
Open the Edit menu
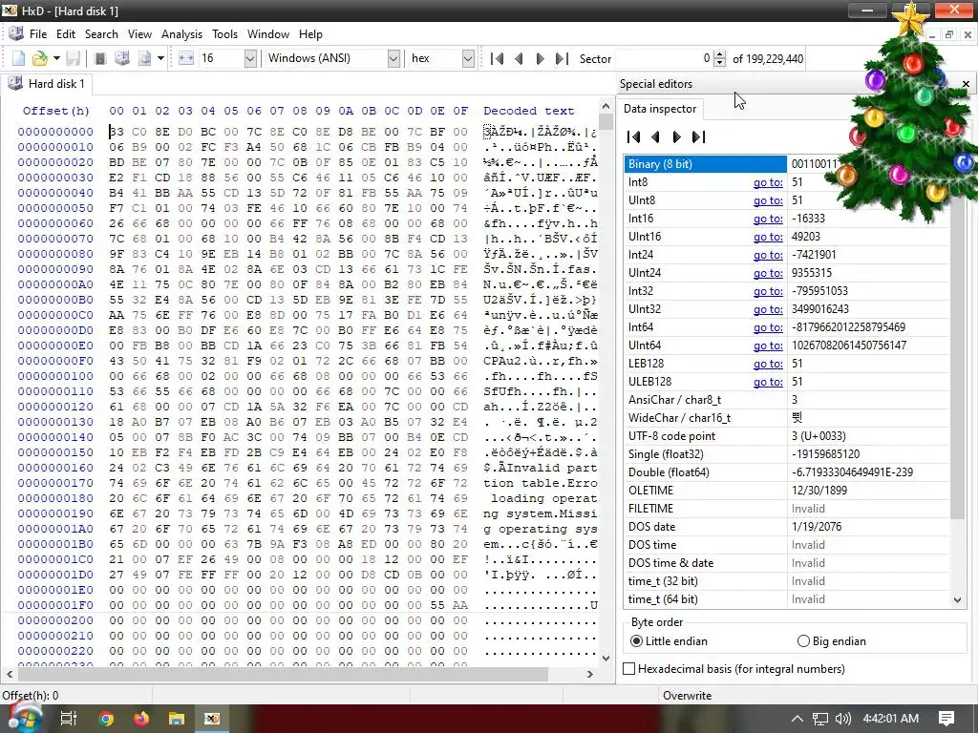pos(66,34)
